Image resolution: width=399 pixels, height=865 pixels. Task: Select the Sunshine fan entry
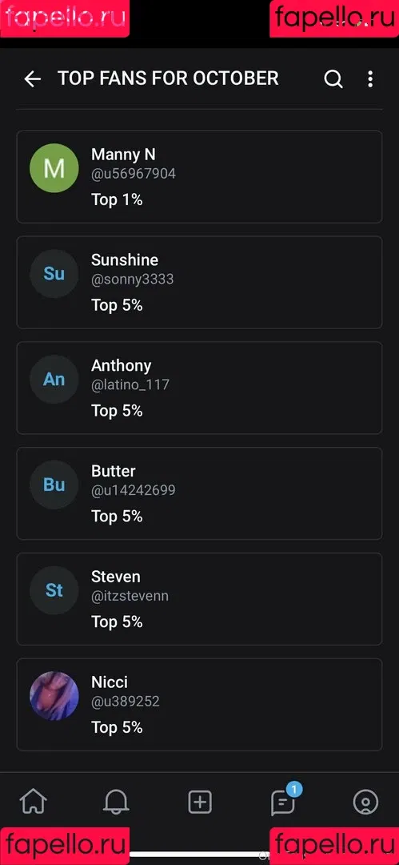[x=200, y=283]
